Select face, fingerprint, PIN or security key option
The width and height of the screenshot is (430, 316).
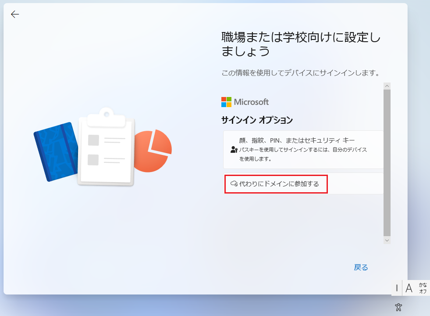tap(303, 150)
